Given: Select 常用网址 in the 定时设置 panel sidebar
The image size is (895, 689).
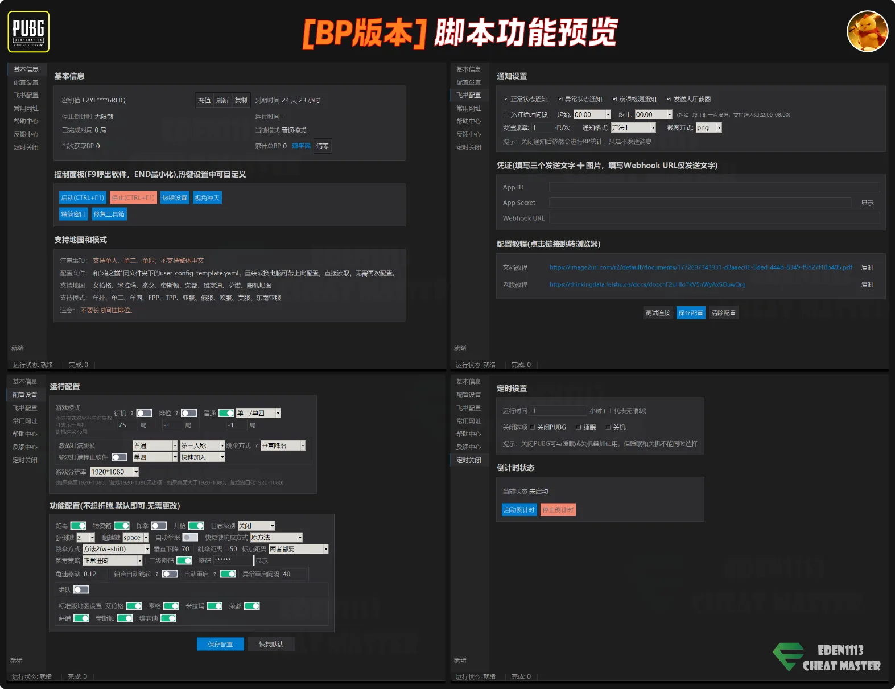Looking at the screenshot, I should point(468,421).
